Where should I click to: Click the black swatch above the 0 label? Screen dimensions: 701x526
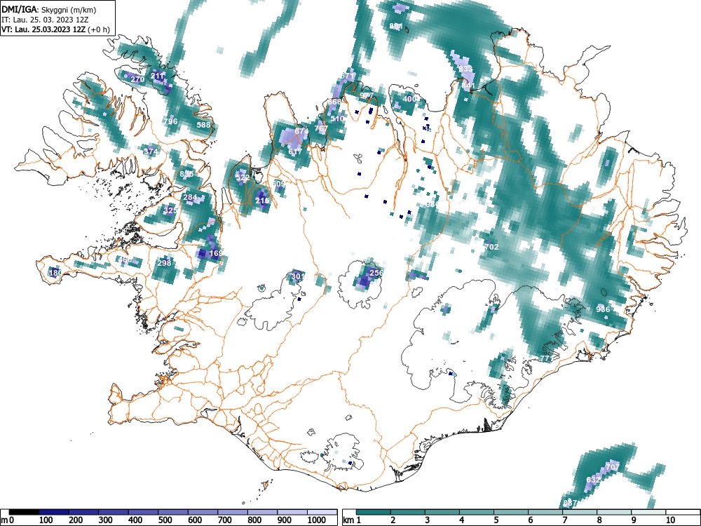click(x=24, y=512)
